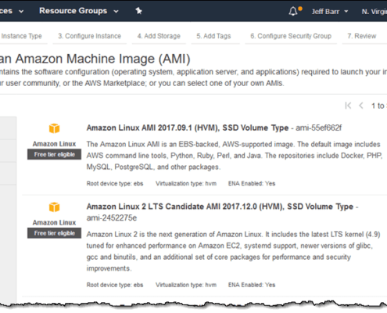
Task: Open the Resource Groups dropdown
Action: click(x=79, y=11)
